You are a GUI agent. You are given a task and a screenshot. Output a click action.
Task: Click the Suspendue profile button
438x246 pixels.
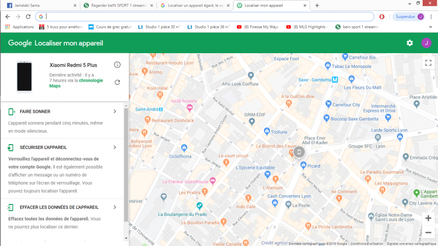[410, 17]
